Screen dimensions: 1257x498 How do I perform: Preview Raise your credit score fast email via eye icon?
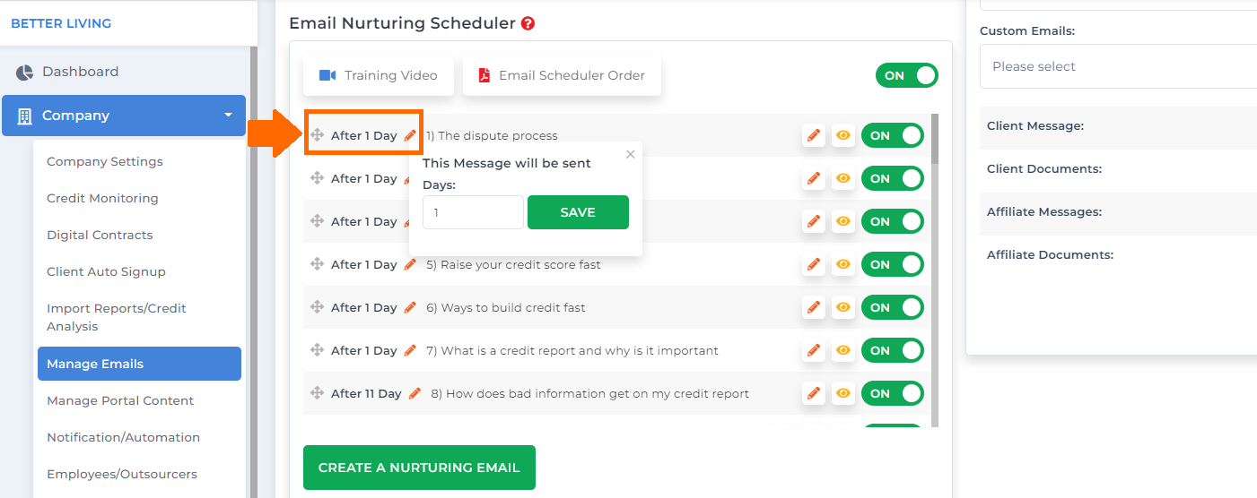click(x=842, y=264)
